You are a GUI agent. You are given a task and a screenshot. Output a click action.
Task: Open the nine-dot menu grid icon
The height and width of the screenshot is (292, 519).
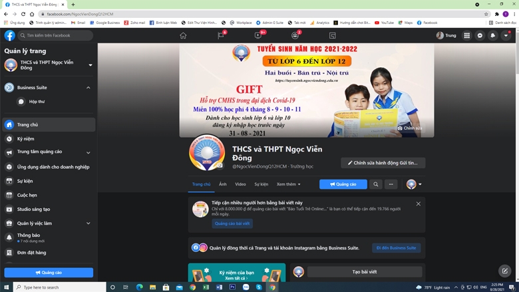click(466, 35)
